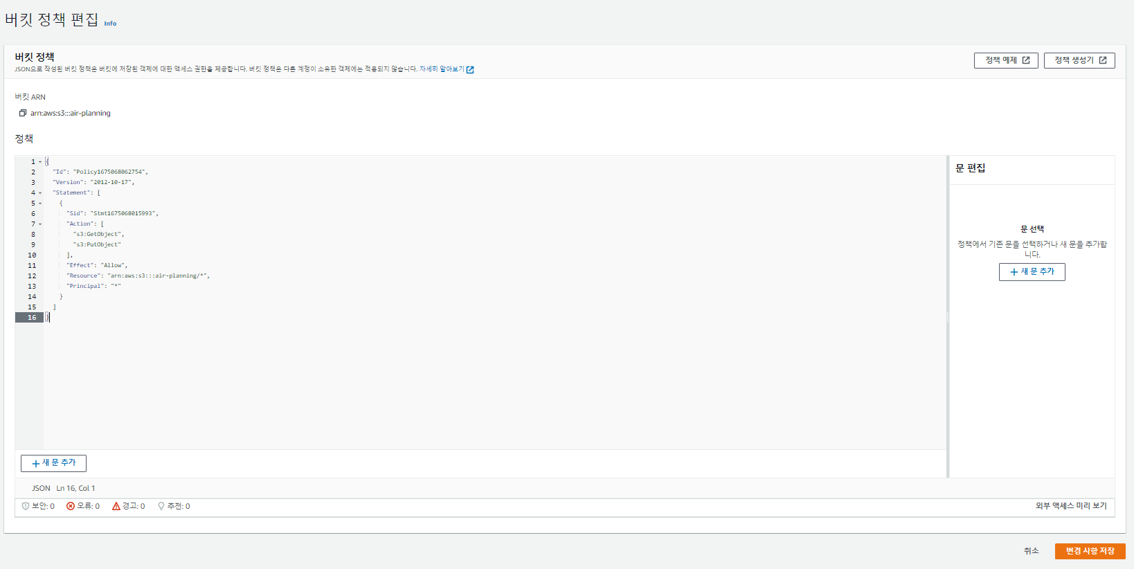
Task: Click the 문 편집 panel header
Action: [971, 168]
